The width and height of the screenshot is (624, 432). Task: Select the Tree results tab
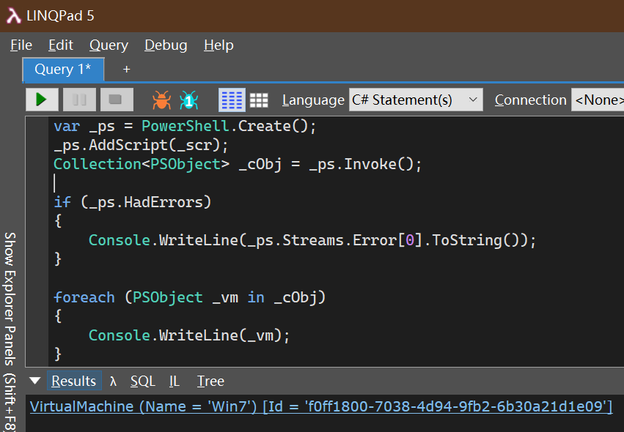pos(210,381)
